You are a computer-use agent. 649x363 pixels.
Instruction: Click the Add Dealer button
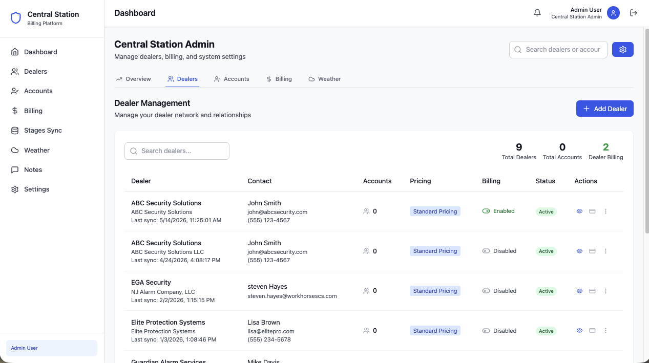click(605, 109)
